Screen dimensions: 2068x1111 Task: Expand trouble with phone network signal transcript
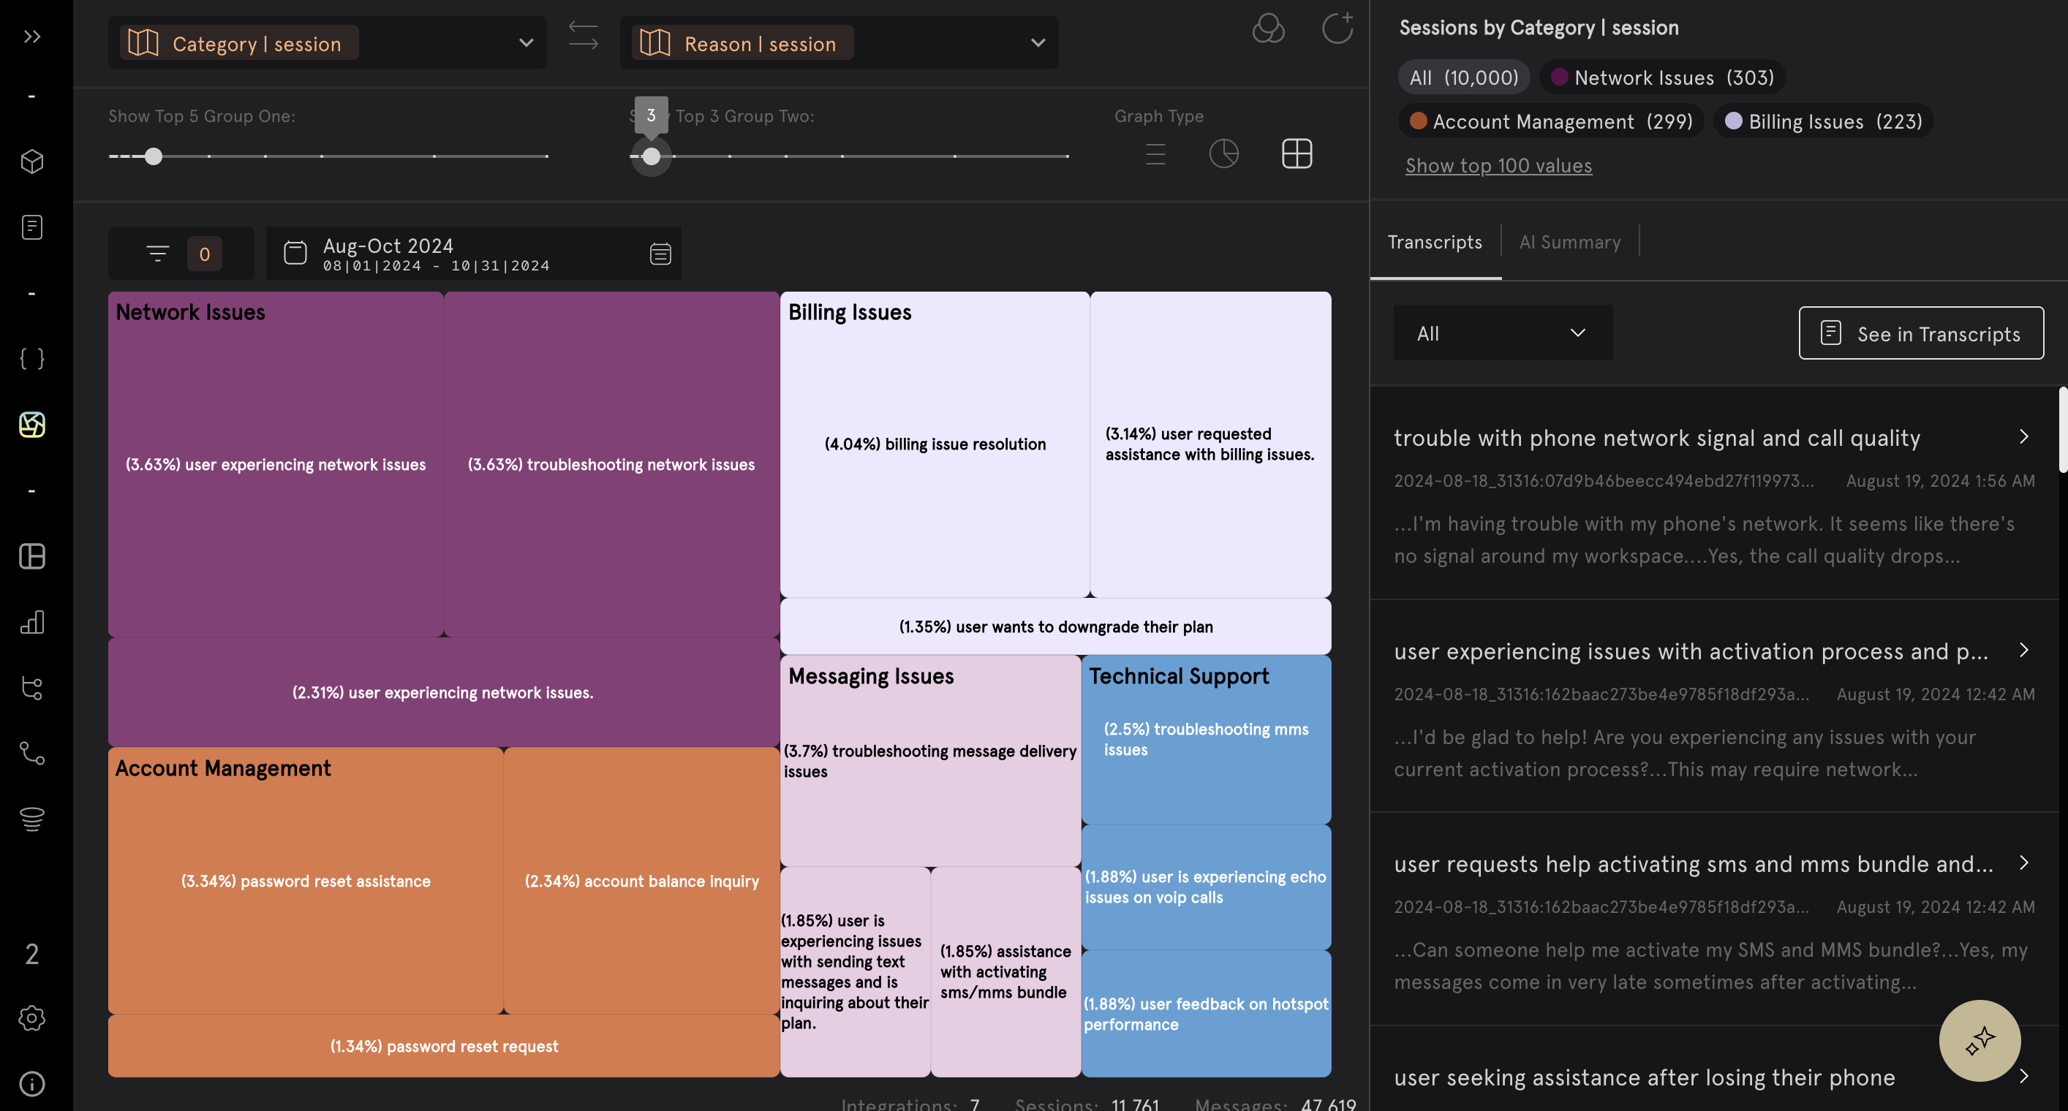[2024, 436]
